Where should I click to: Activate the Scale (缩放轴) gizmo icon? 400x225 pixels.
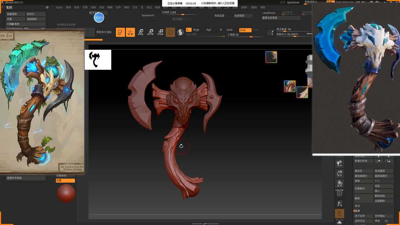click(x=151, y=32)
